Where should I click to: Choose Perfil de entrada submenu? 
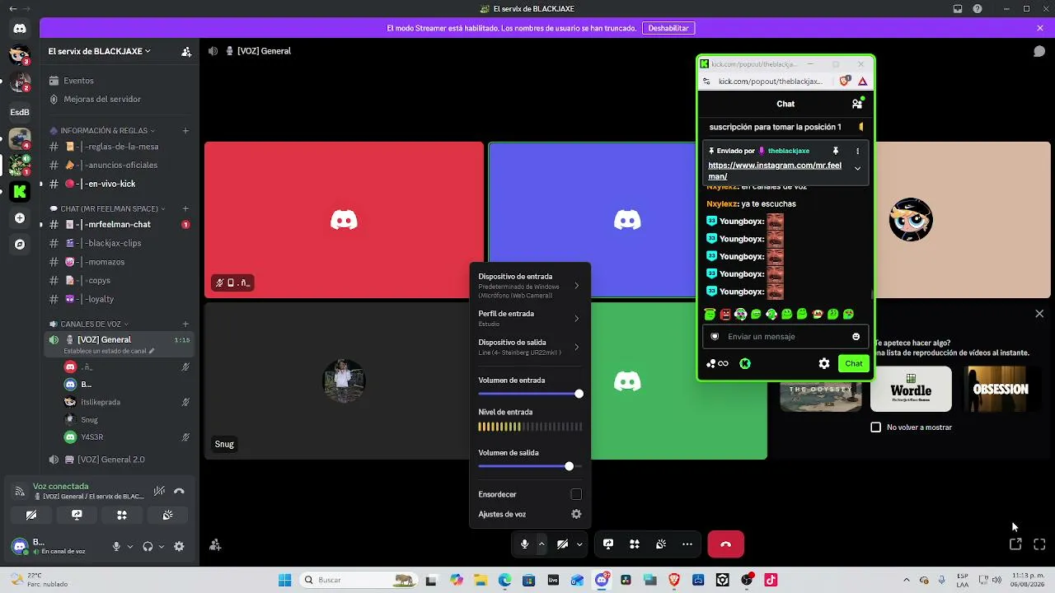529,318
